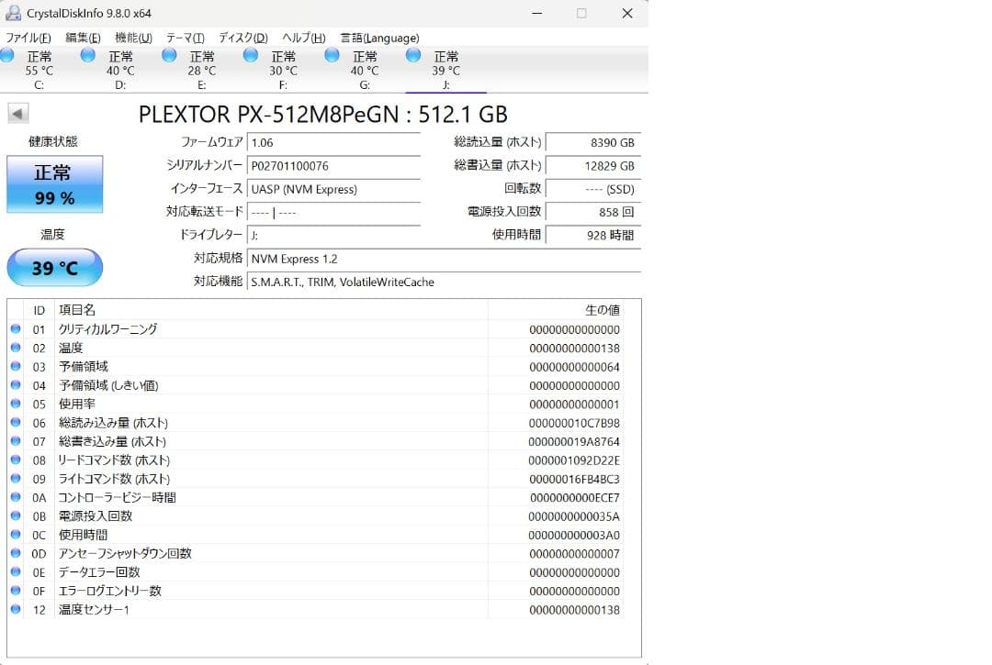Screen dimensions: 992x665
Task: Click the 対応規格 field NVM Express 1.2
Action: (x=445, y=259)
